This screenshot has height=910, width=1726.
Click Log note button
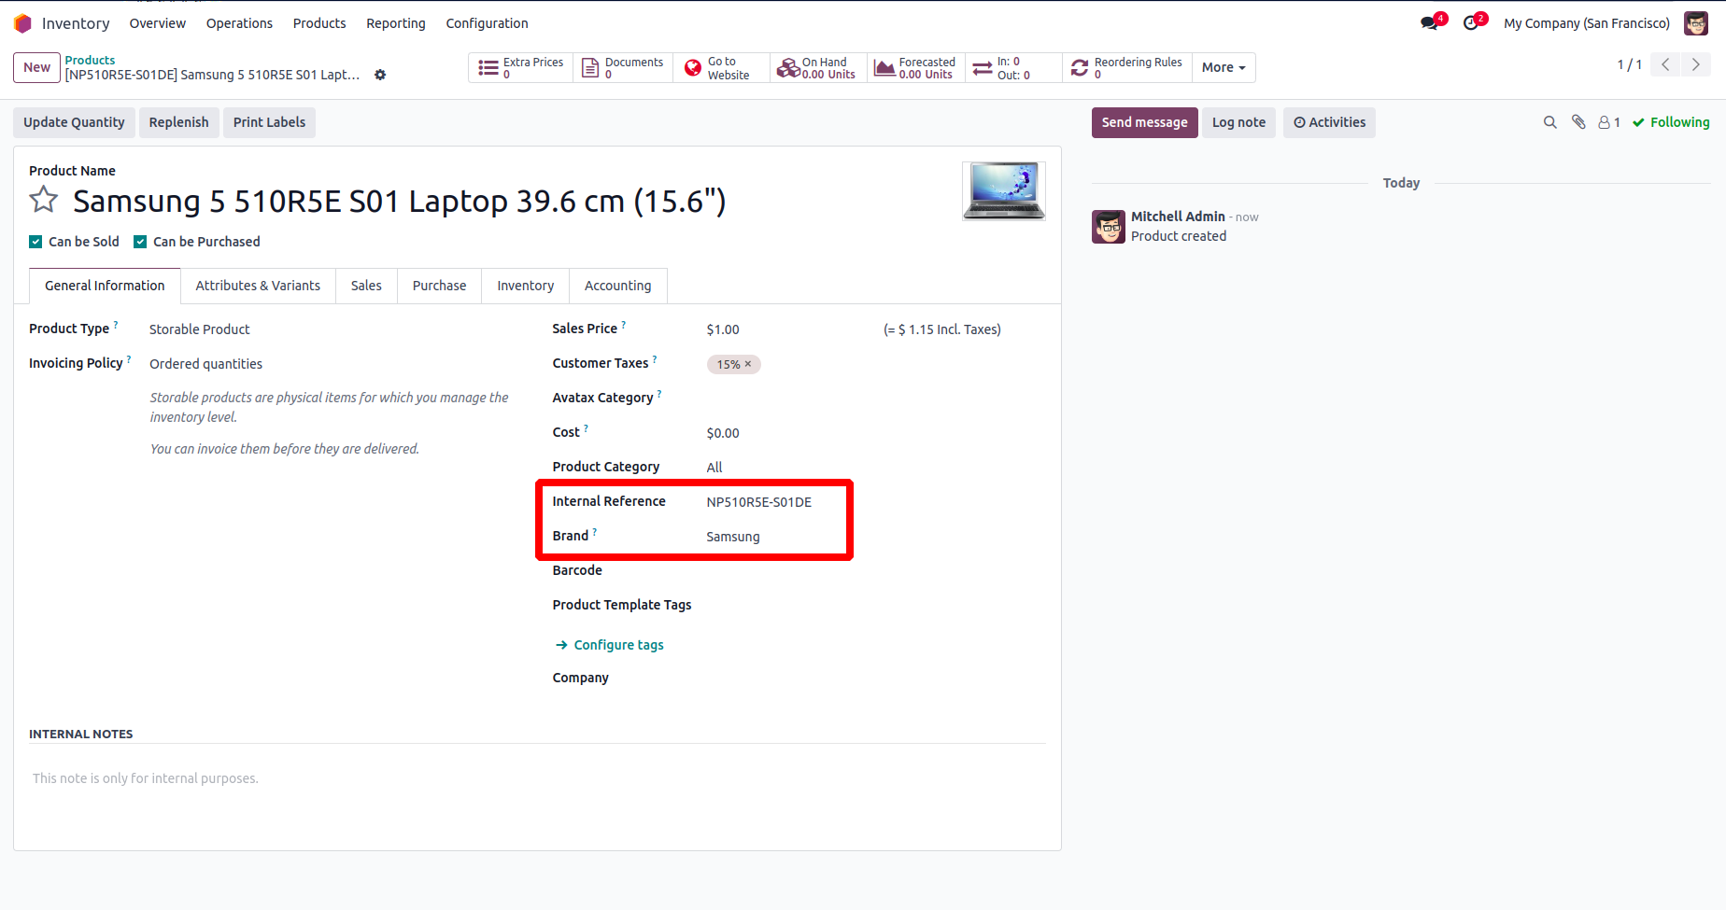tap(1238, 122)
